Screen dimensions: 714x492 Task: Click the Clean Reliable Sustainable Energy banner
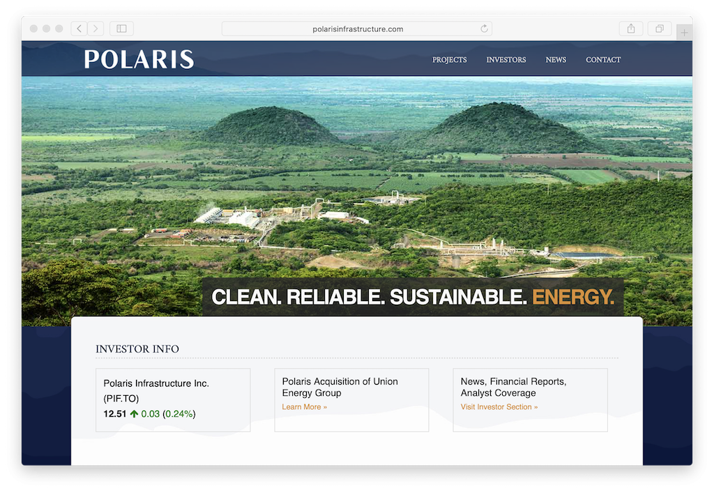pyautogui.click(x=412, y=297)
